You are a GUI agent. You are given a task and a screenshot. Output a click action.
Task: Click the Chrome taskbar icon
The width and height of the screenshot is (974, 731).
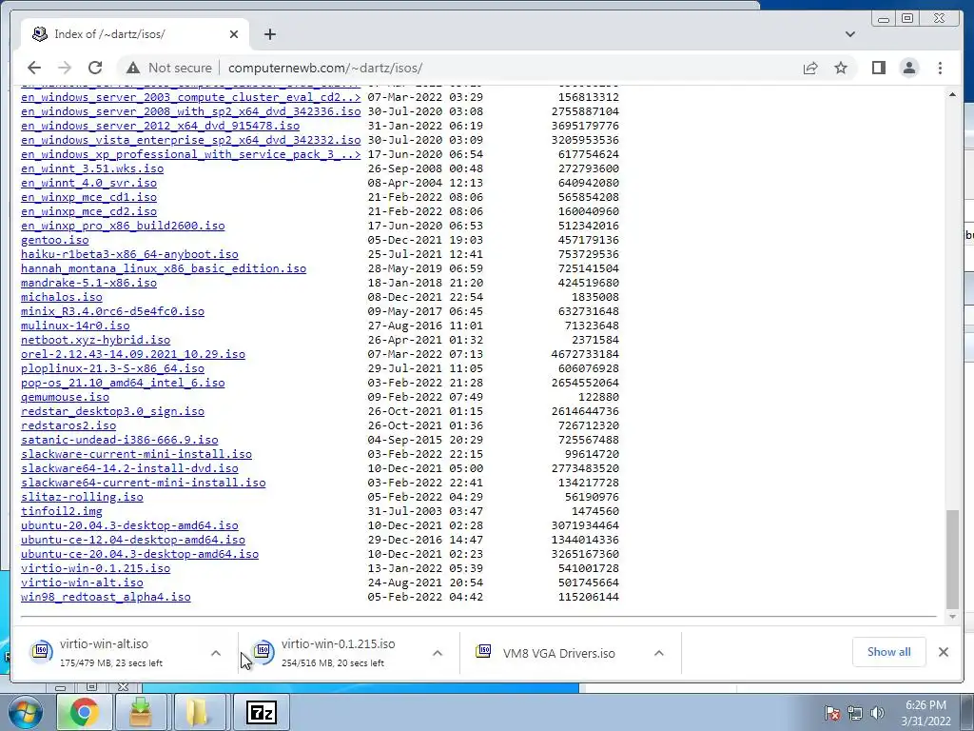[84, 712]
